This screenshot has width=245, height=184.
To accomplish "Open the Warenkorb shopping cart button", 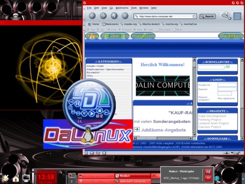I will (x=231, y=36).
